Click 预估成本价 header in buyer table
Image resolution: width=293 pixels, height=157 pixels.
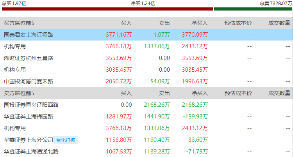pos(238,23)
